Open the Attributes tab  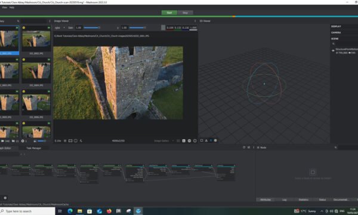click(x=266, y=199)
